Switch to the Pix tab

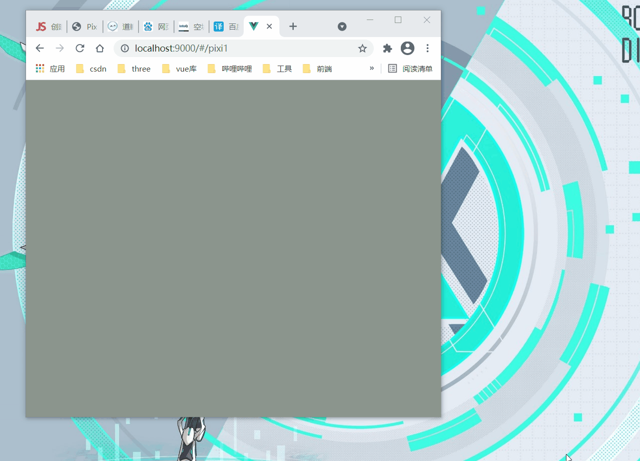(85, 27)
